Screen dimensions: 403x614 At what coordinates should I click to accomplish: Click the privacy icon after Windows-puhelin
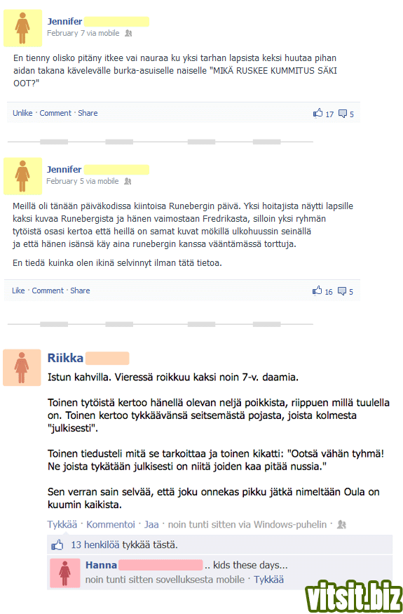pos(341,524)
